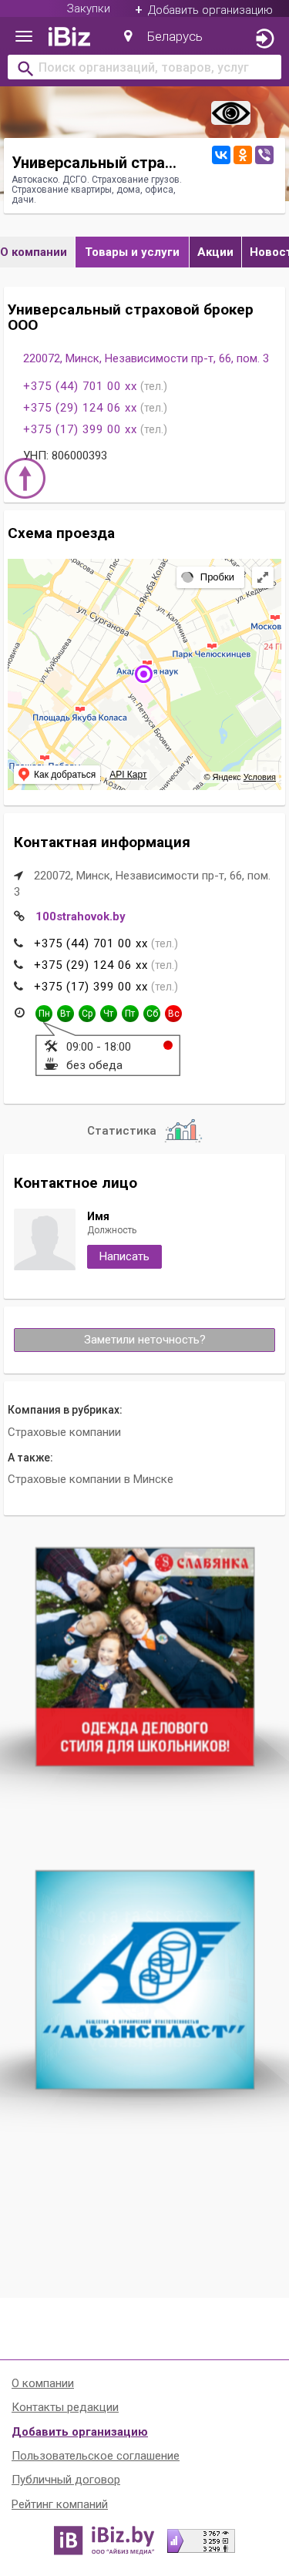
Task: Click the Odnoklassniki share icon
Action: tap(242, 155)
